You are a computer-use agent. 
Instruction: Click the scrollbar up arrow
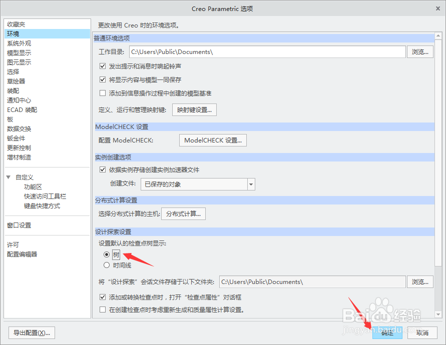438,36
